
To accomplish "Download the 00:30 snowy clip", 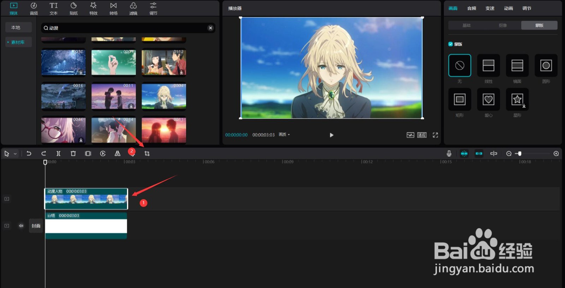I will 81,72.
